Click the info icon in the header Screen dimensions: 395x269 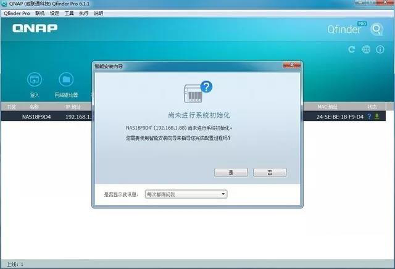click(380, 49)
